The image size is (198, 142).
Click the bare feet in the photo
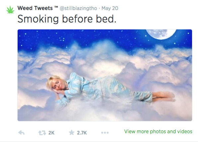tap(163, 97)
